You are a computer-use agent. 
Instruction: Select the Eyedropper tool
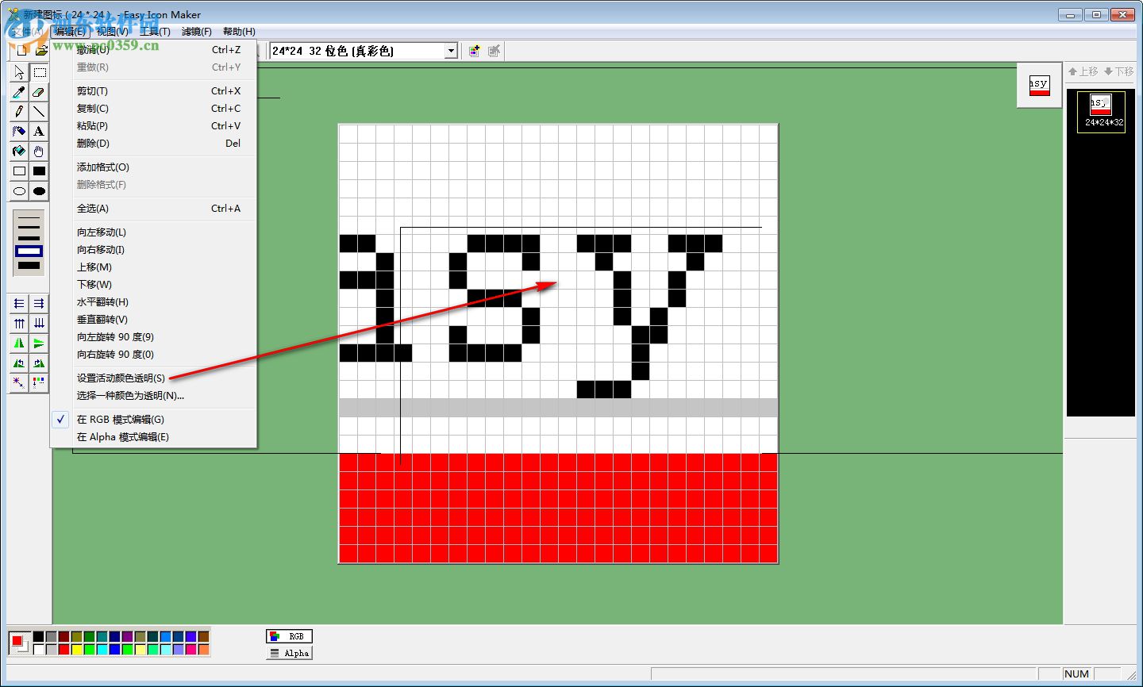coord(18,92)
